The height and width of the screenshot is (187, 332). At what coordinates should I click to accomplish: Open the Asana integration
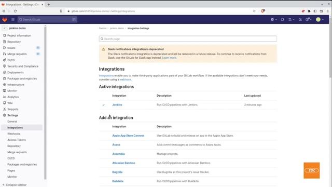click(116, 145)
